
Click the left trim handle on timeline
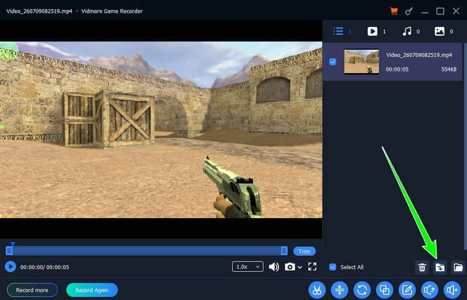pyautogui.click(x=9, y=250)
